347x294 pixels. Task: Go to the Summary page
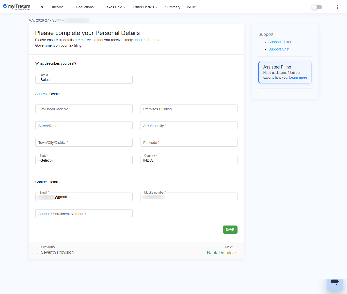tap(173, 7)
